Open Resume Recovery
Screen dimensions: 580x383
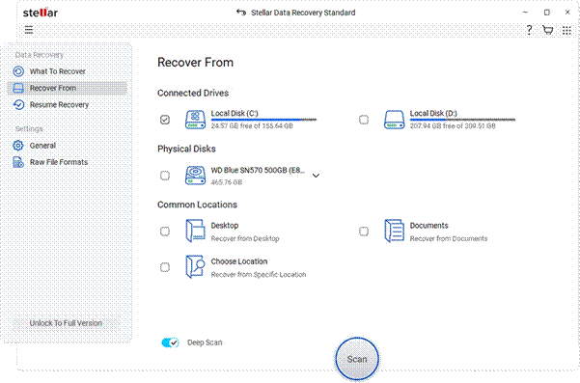tap(59, 104)
